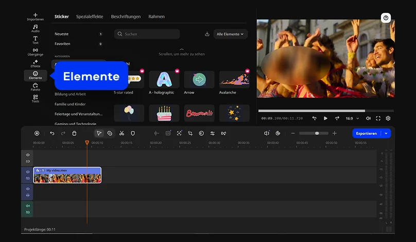The height and width of the screenshot is (242, 416).
Task: Play the preview video
Action: (x=325, y=118)
